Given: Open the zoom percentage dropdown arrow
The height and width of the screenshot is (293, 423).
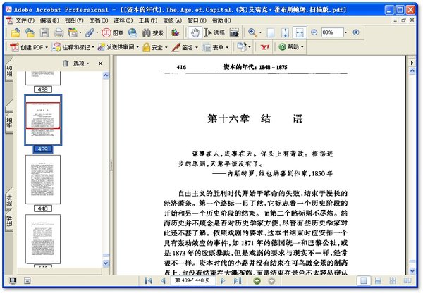Looking at the screenshot, I should point(346,32).
